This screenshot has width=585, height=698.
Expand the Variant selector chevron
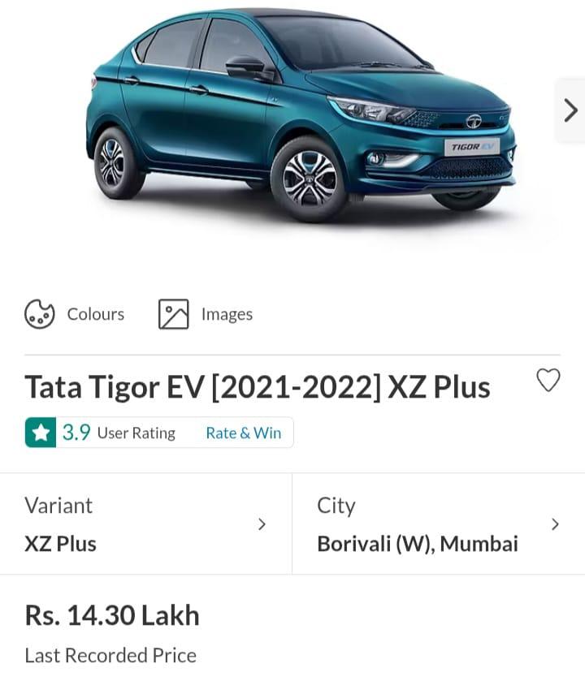tap(262, 524)
